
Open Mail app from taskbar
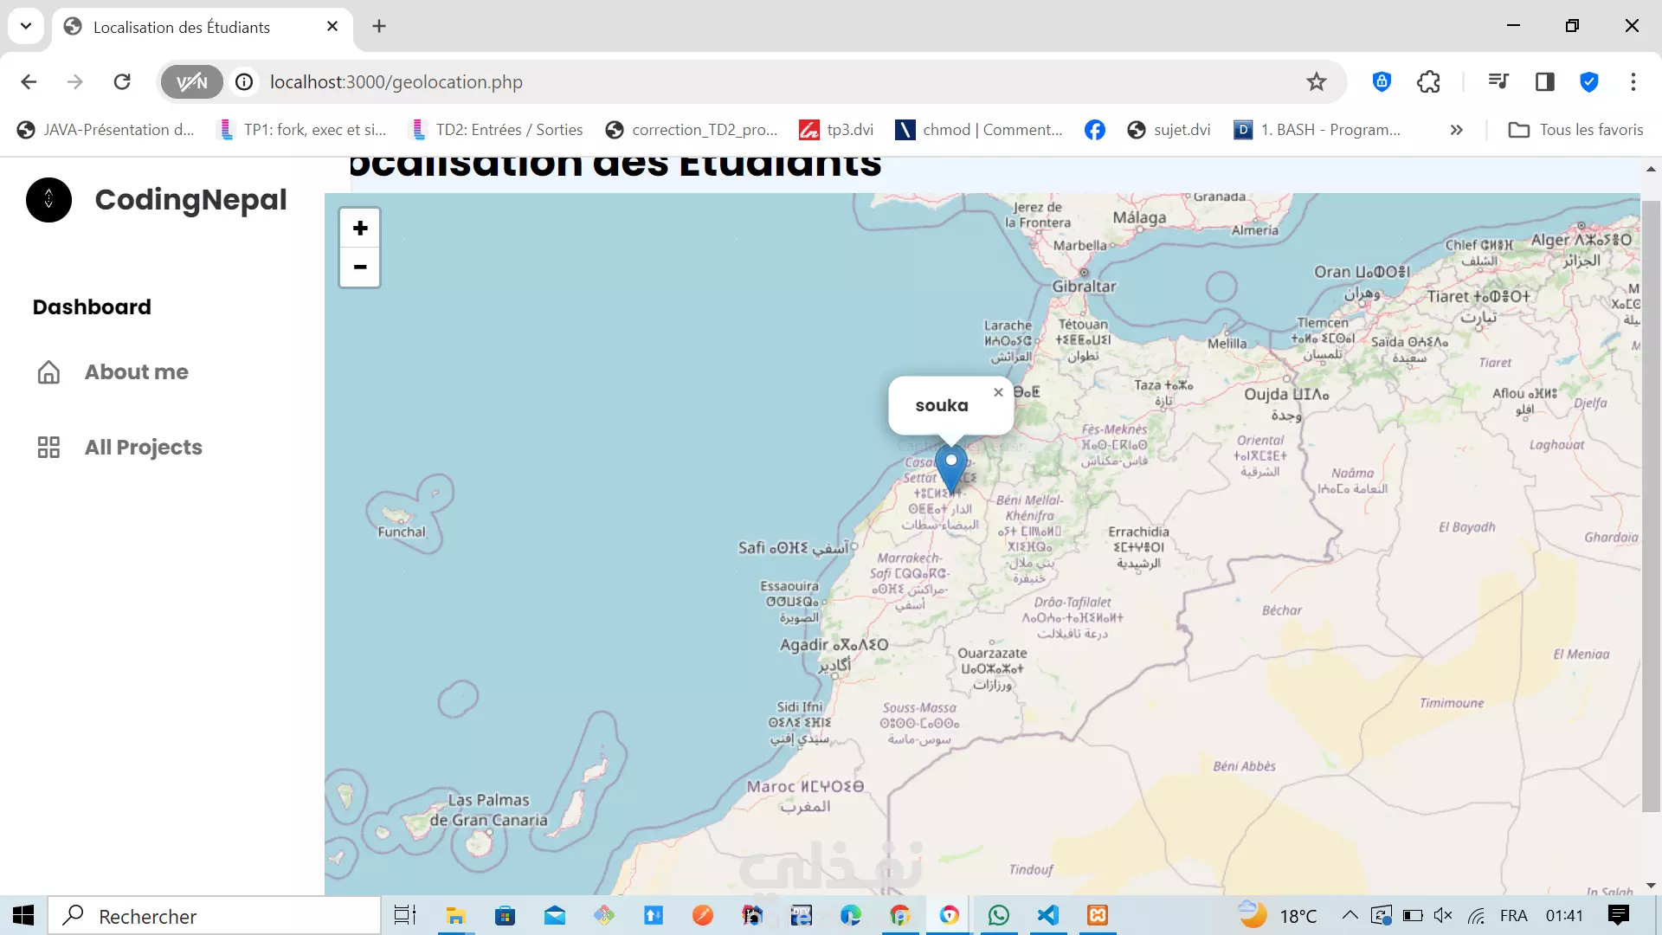point(555,916)
